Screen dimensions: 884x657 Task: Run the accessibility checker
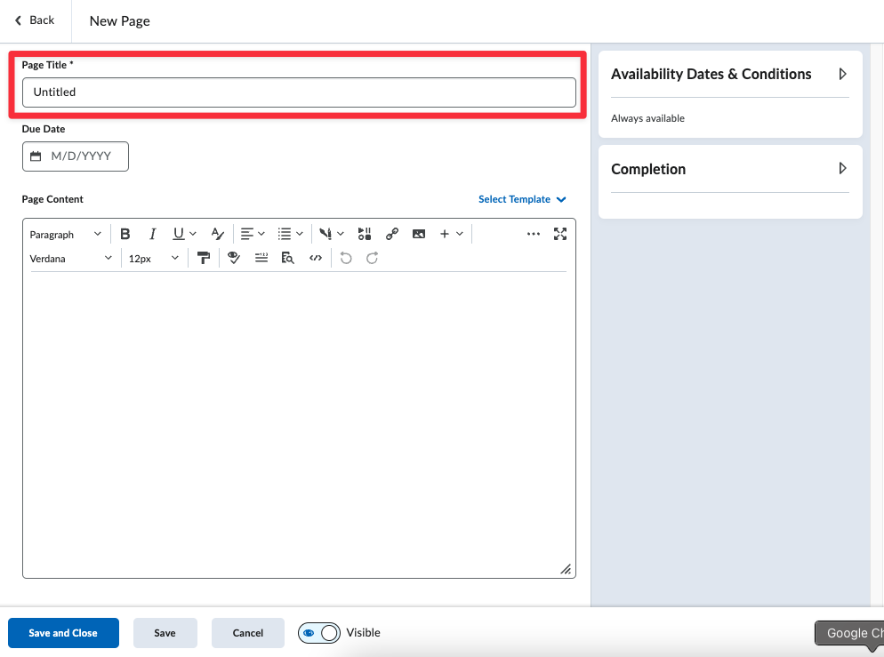click(x=234, y=258)
